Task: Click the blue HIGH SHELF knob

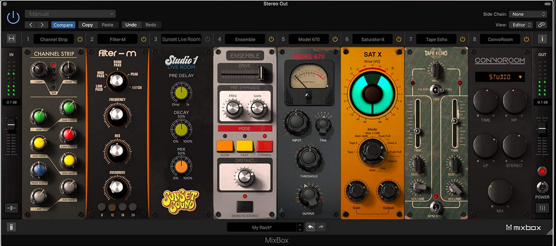Action: [38, 169]
